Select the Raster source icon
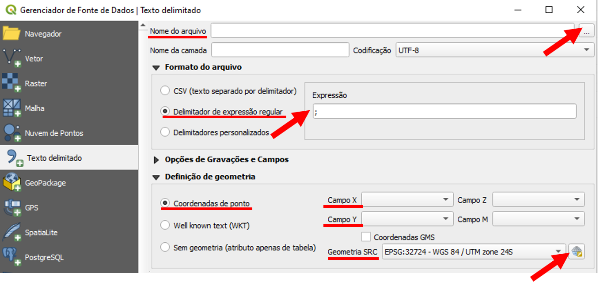Viewport: 600px width, 282px height. (11, 83)
